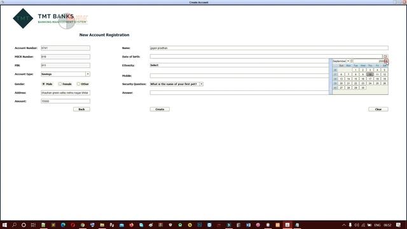
Task: Open Windows taskbar search
Action: tap(14, 225)
